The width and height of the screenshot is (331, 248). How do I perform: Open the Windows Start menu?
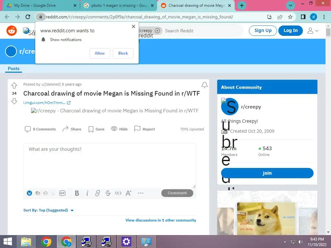click(x=8, y=242)
